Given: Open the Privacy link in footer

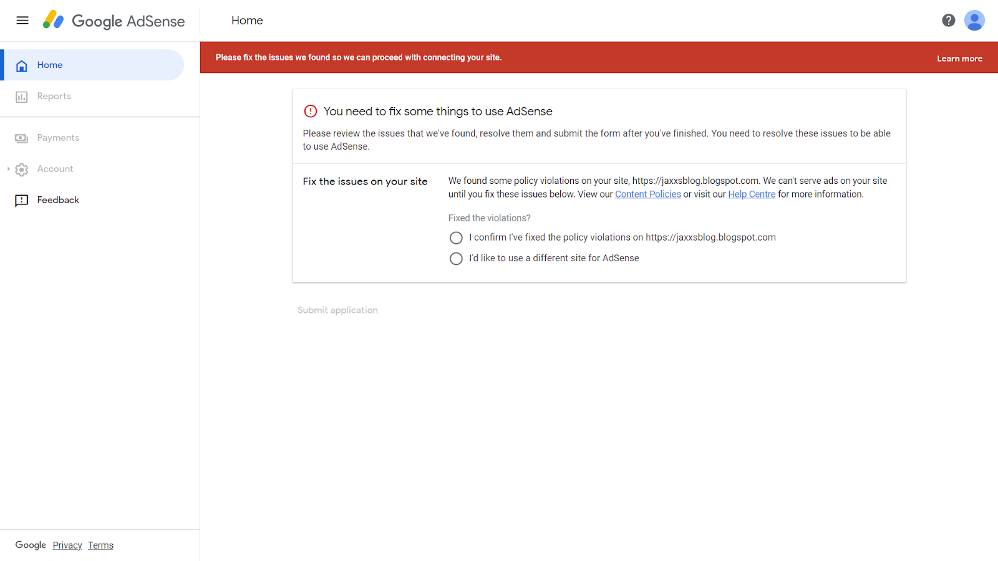Looking at the screenshot, I should (67, 545).
